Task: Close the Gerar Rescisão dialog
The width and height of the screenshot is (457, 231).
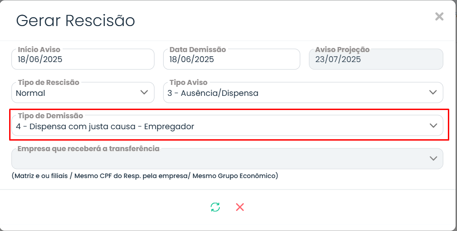Action: click(439, 17)
